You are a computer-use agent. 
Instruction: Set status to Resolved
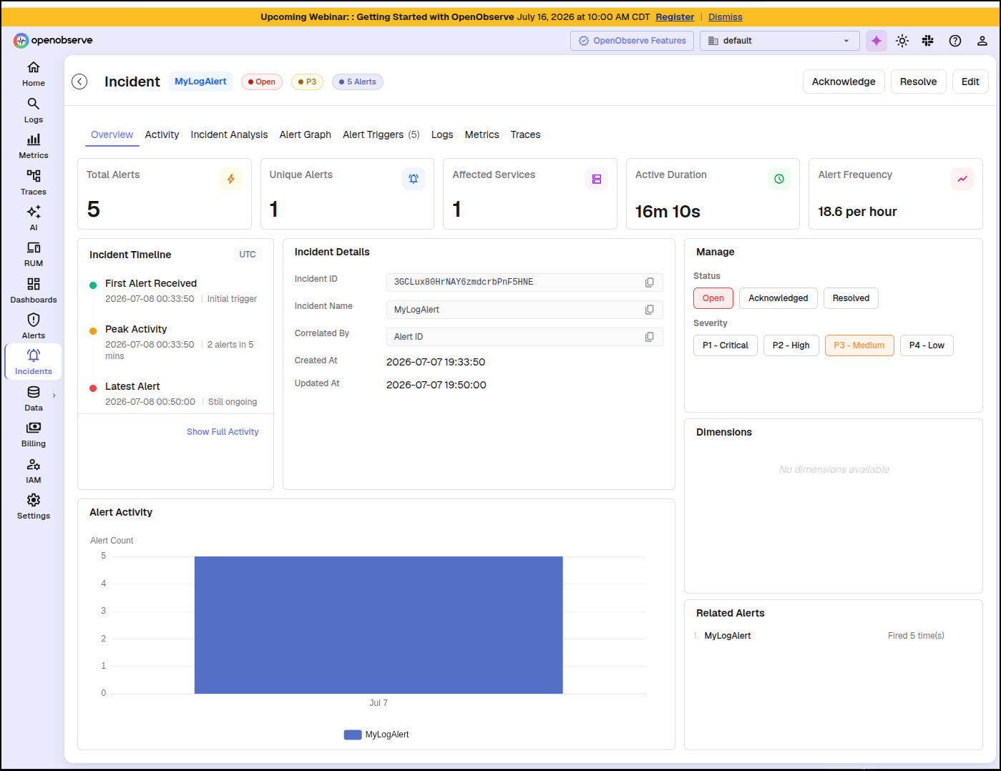coord(851,298)
